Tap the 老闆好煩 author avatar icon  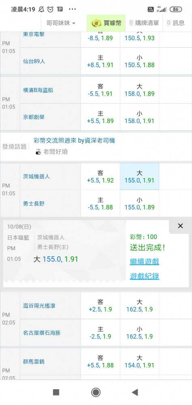38,152
